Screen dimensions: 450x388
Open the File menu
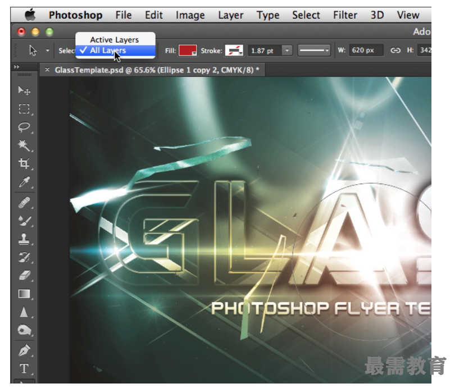(124, 15)
